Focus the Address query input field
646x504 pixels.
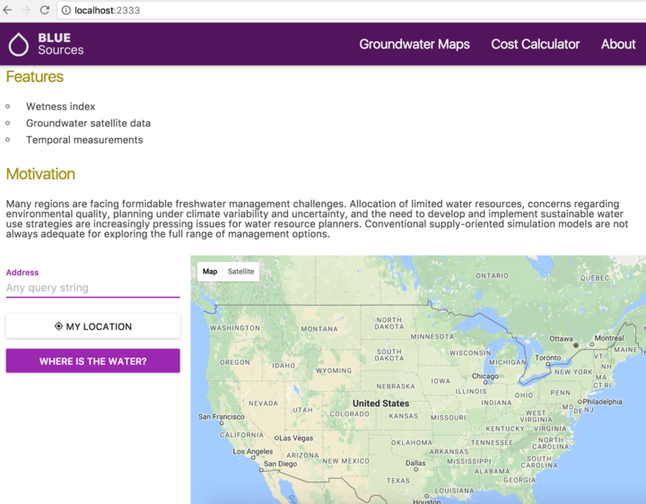coord(93,288)
